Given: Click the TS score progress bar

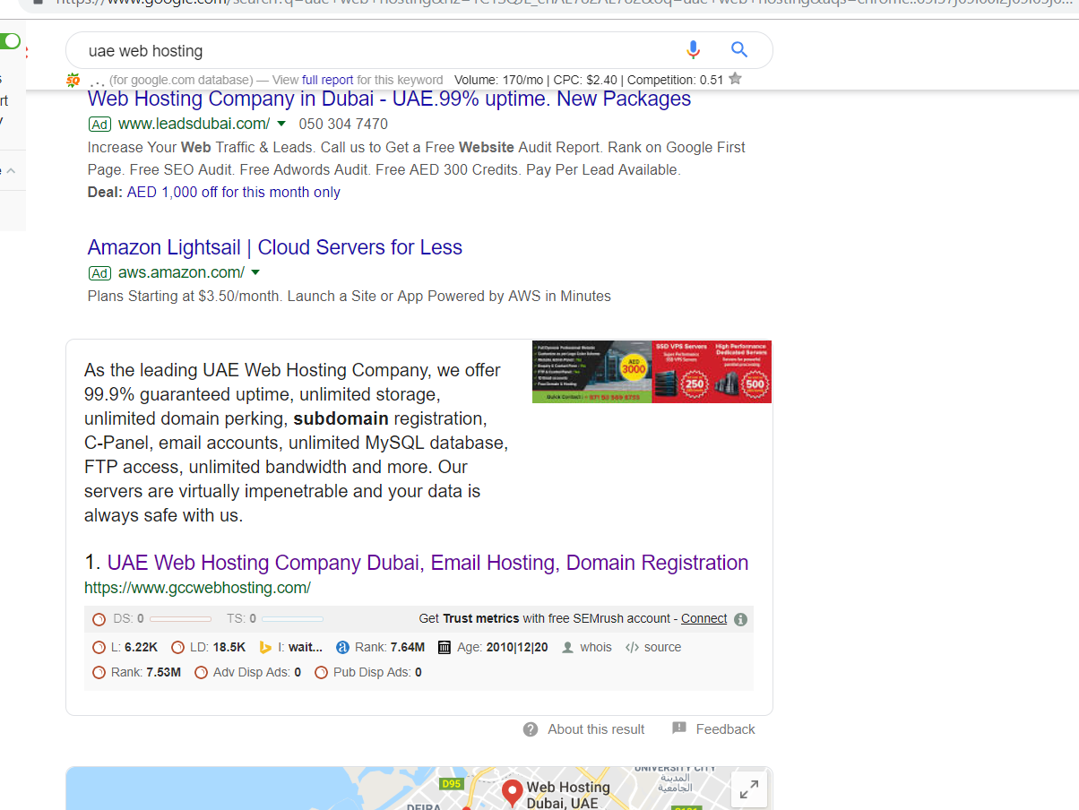Looking at the screenshot, I should tap(293, 619).
